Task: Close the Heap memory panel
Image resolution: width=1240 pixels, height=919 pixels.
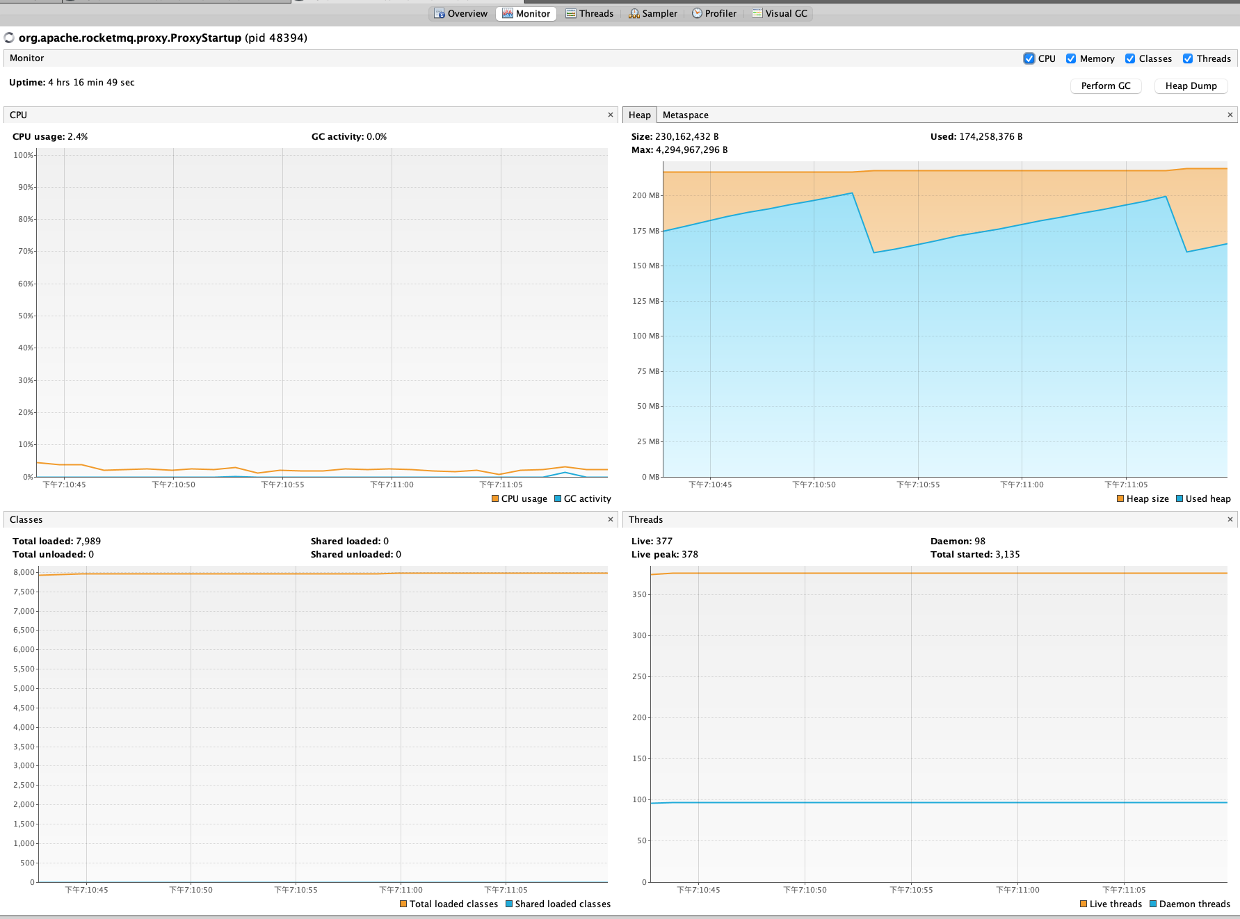Action: pyautogui.click(x=1230, y=115)
